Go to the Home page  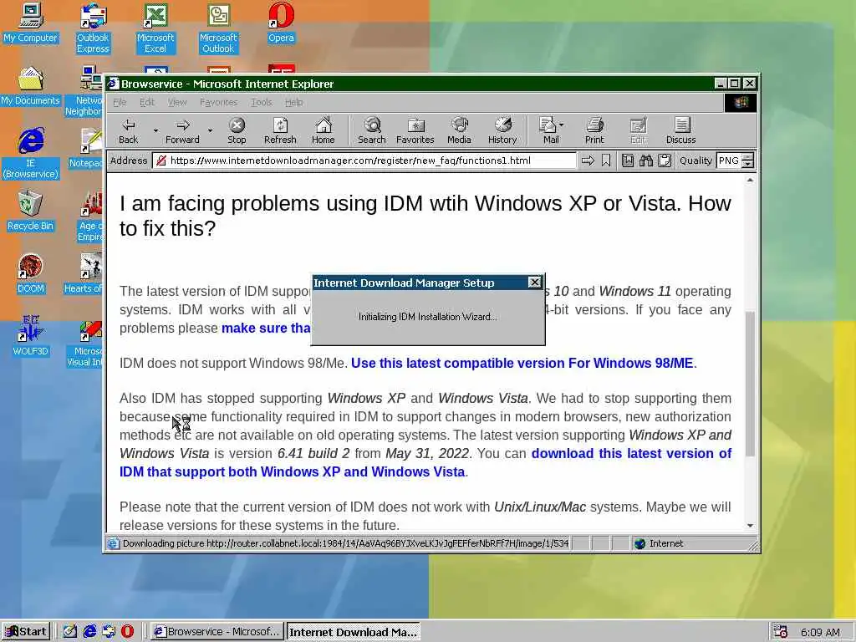point(324,131)
